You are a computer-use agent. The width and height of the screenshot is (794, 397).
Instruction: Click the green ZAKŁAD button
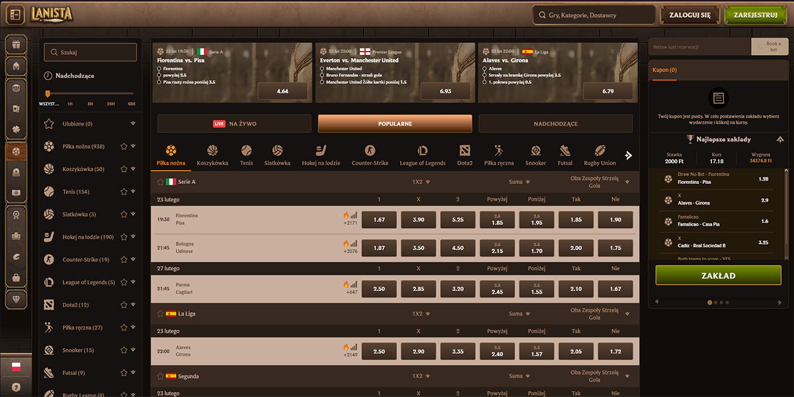click(718, 275)
